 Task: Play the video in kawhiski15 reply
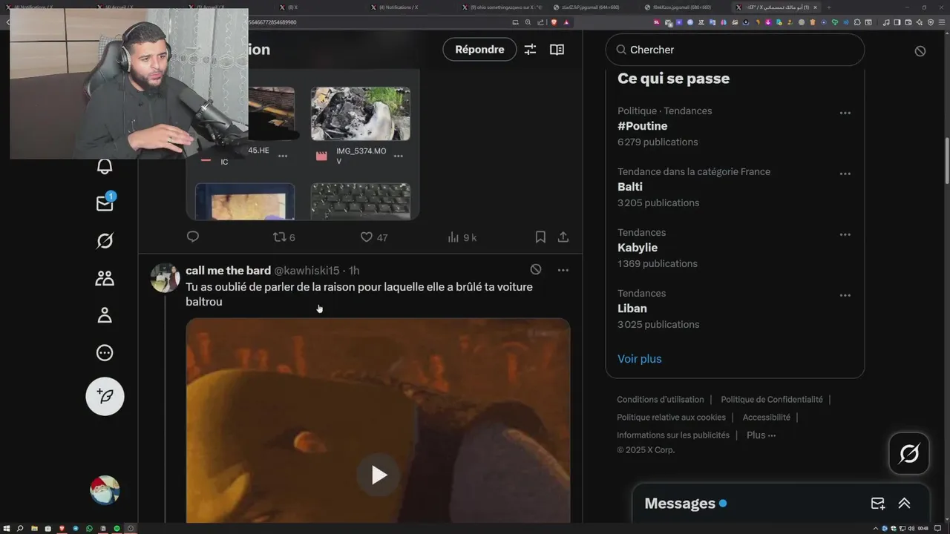pos(379,475)
